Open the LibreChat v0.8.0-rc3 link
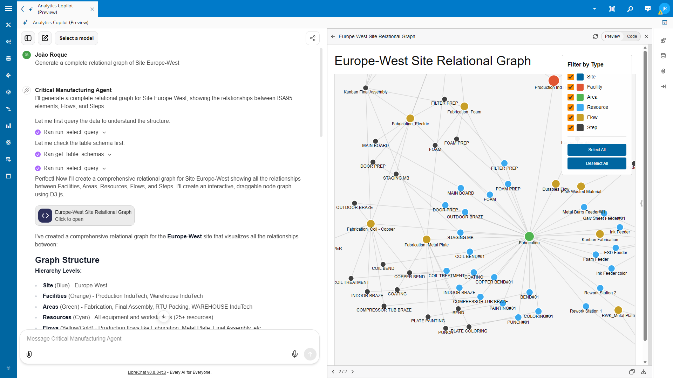 tap(147, 372)
